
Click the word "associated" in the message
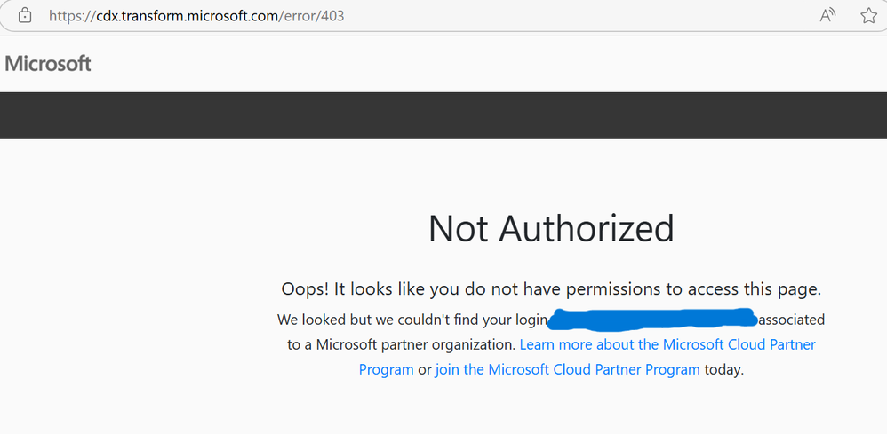(x=791, y=320)
